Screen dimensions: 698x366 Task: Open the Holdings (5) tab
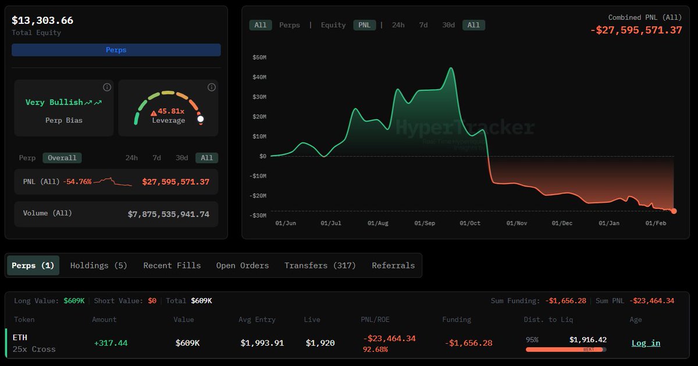(x=99, y=265)
